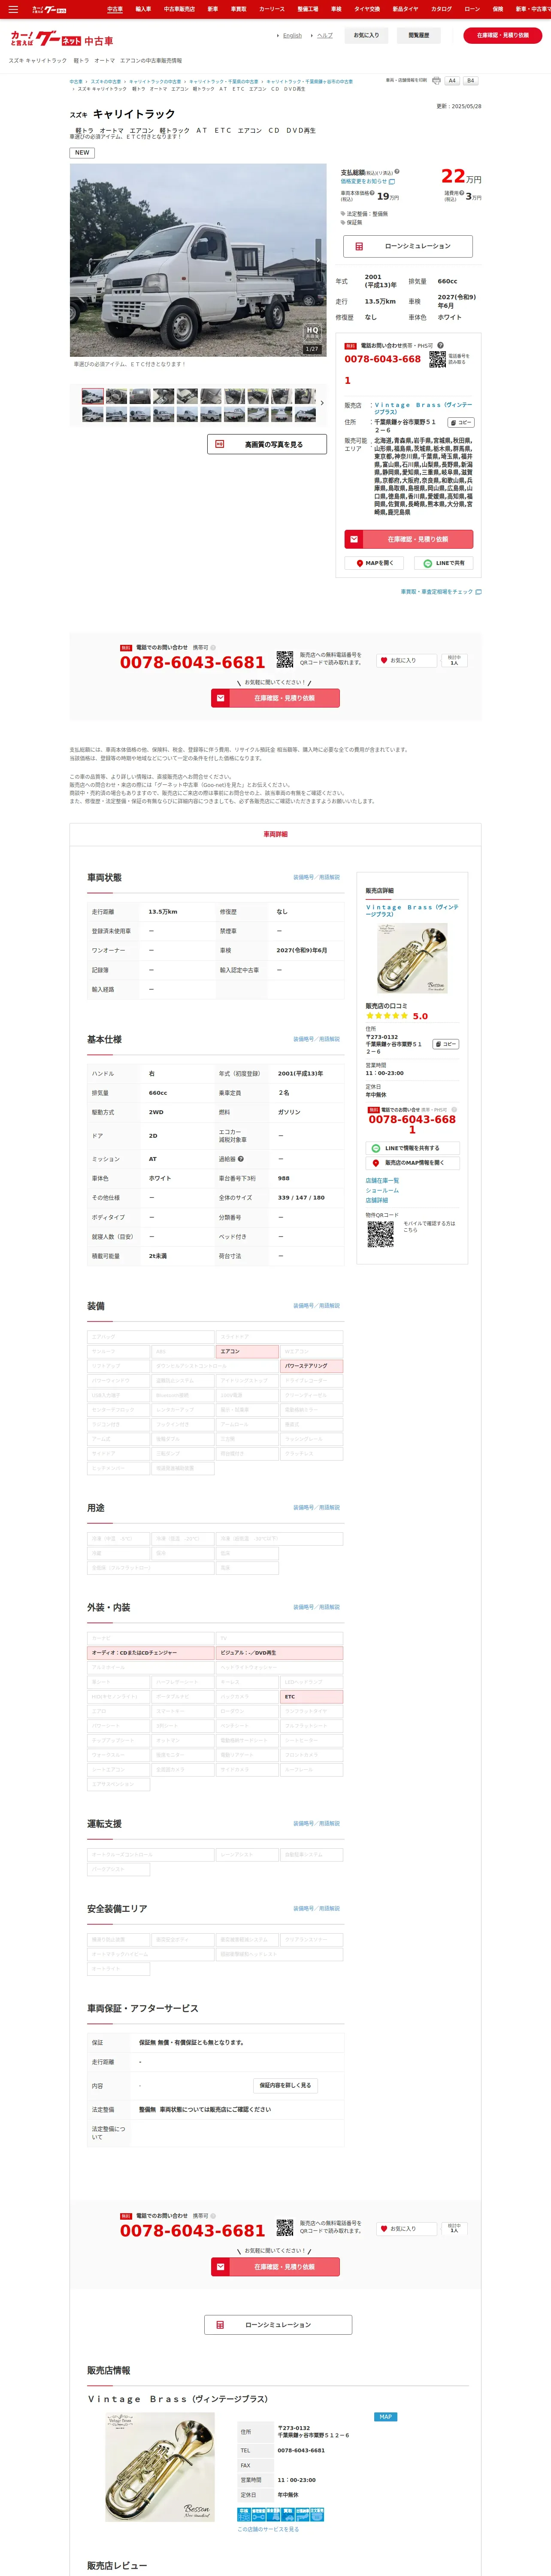Open the ローンシミュレーション calculator below the price
Image resolution: width=551 pixels, height=2576 pixels.
tap(408, 246)
